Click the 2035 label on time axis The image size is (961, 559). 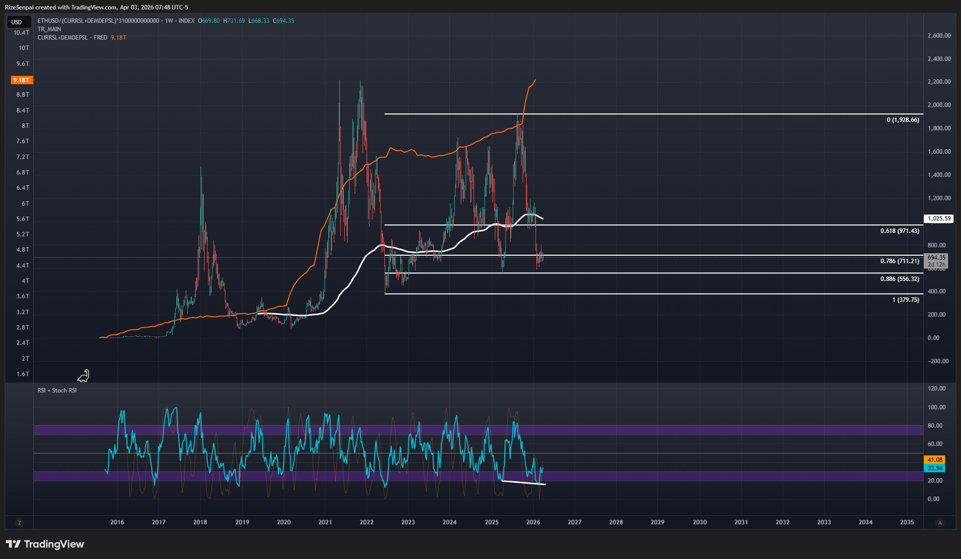[907, 522]
